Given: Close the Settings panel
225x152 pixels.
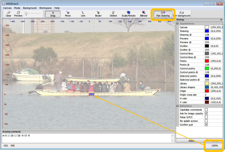Looking at the screenshot, I should click(221, 20).
